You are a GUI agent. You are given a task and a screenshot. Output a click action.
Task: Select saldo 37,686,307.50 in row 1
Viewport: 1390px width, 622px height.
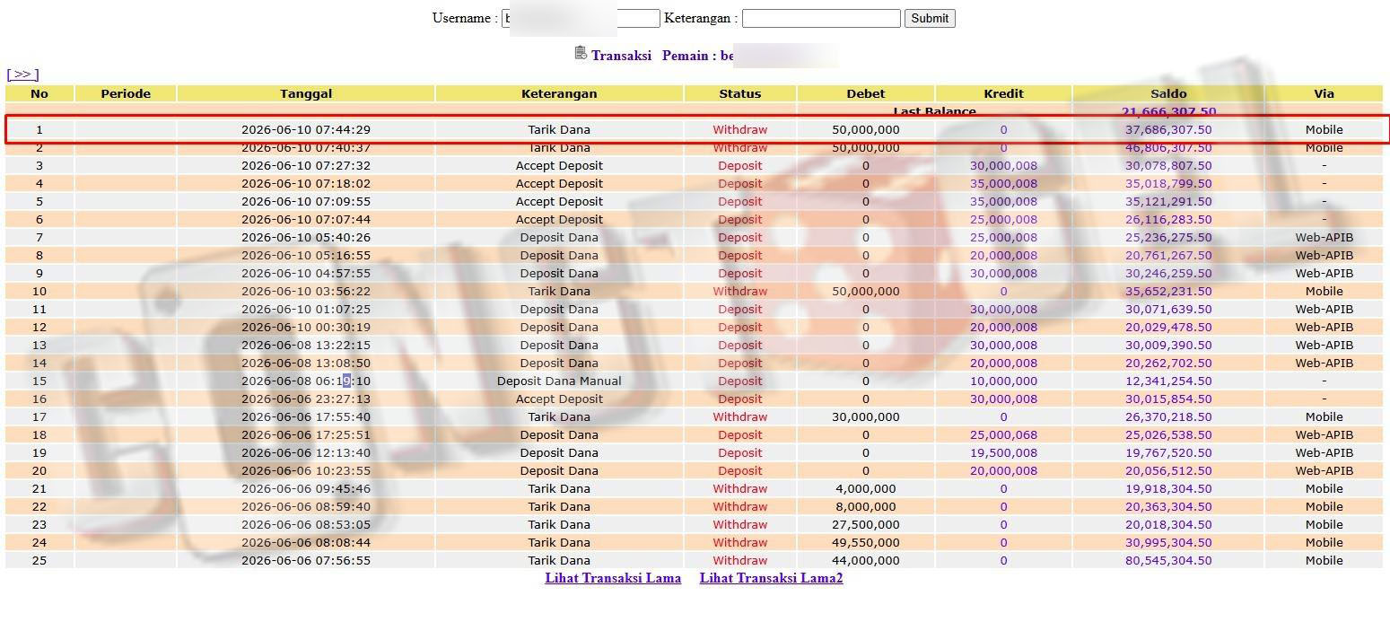[1168, 130]
